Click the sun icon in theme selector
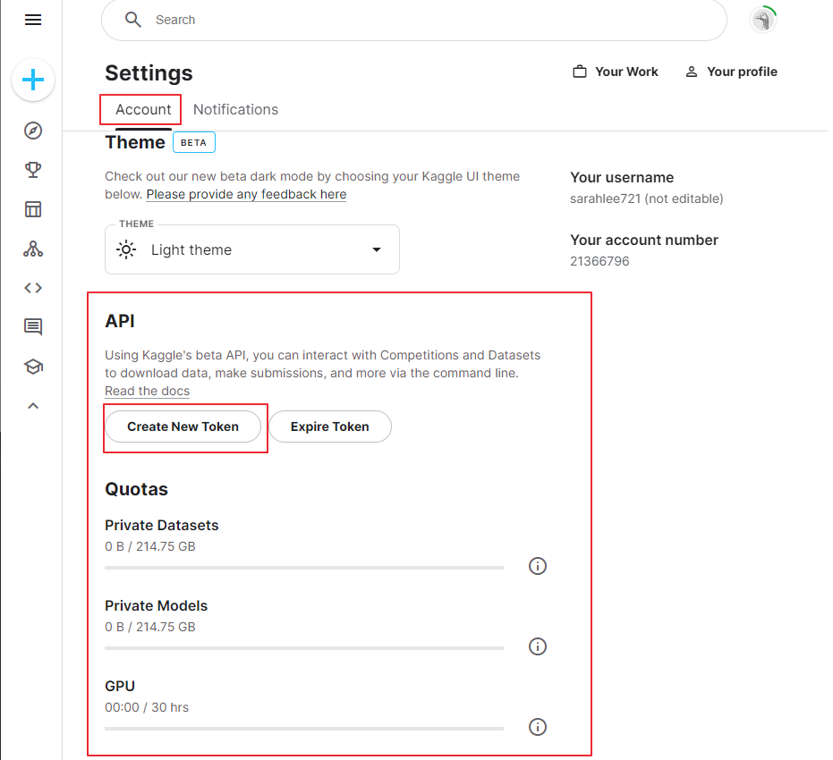 pos(126,249)
